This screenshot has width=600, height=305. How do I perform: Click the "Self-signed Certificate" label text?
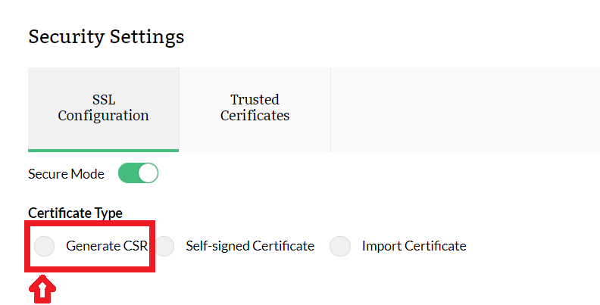(x=249, y=246)
